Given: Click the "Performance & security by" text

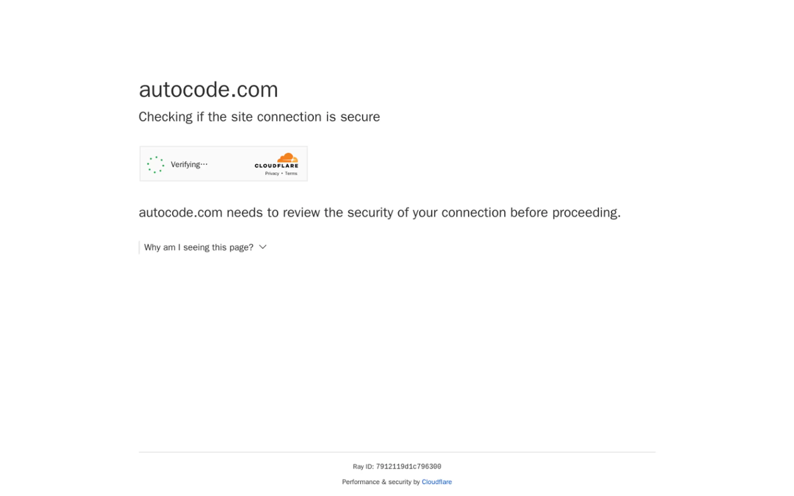Looking at the screenshot, I should (381, 482).
